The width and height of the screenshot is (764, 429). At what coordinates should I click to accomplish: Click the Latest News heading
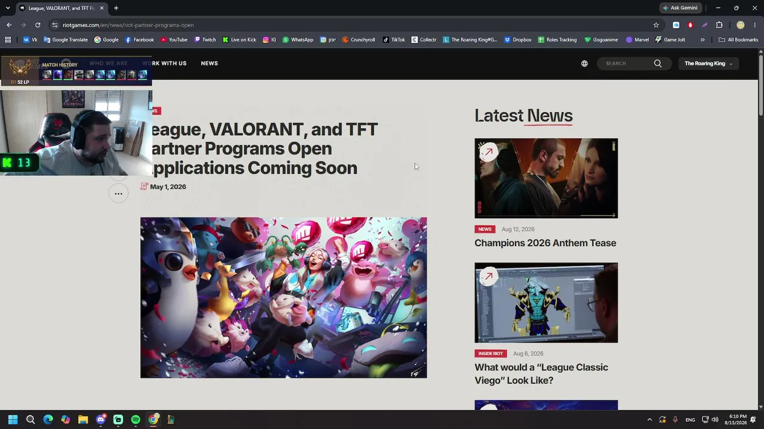523,116
